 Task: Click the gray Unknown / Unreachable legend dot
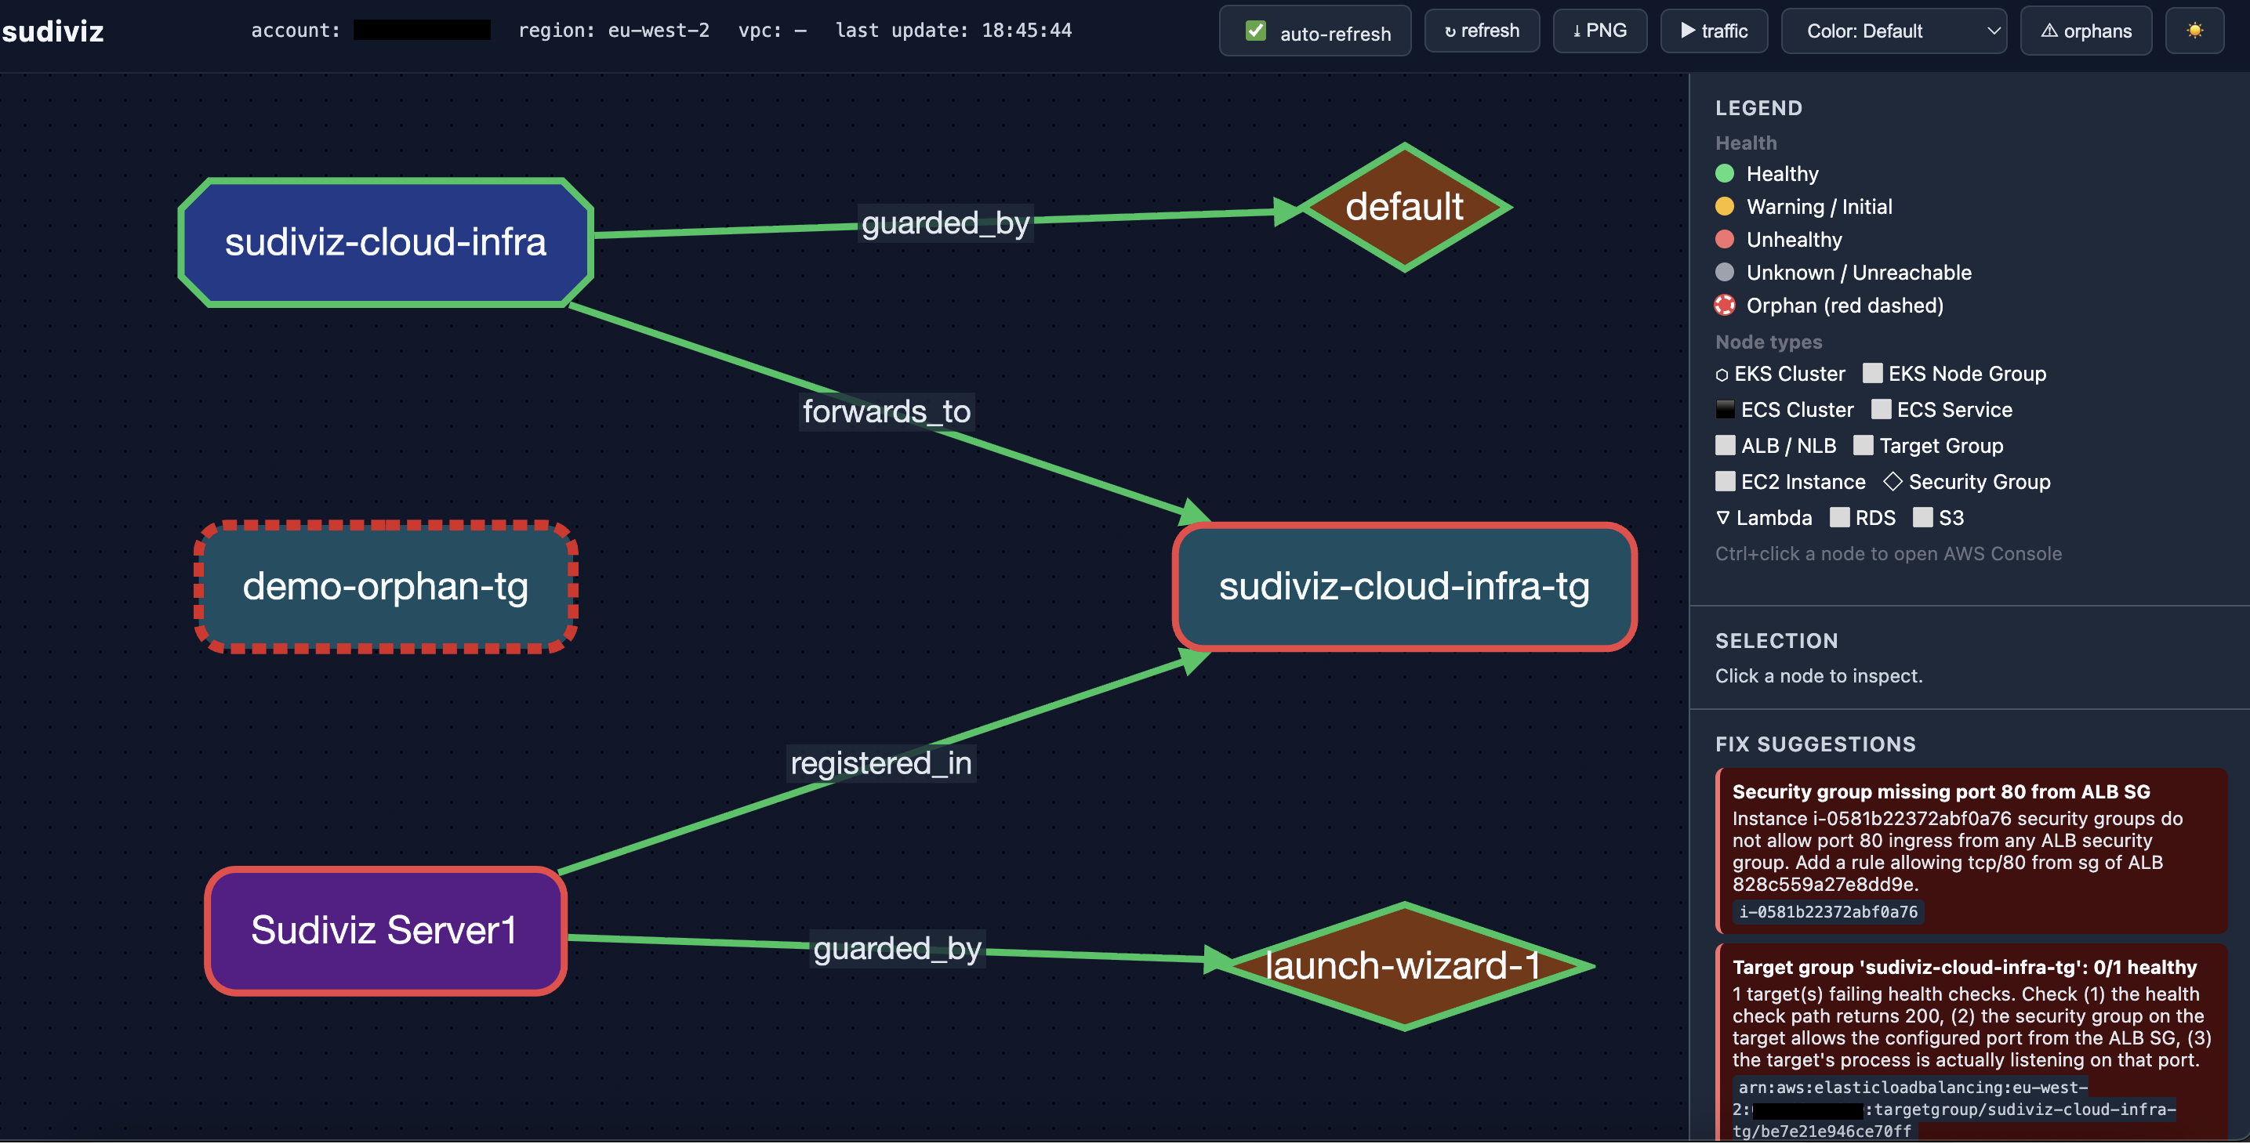(1724, 273)
